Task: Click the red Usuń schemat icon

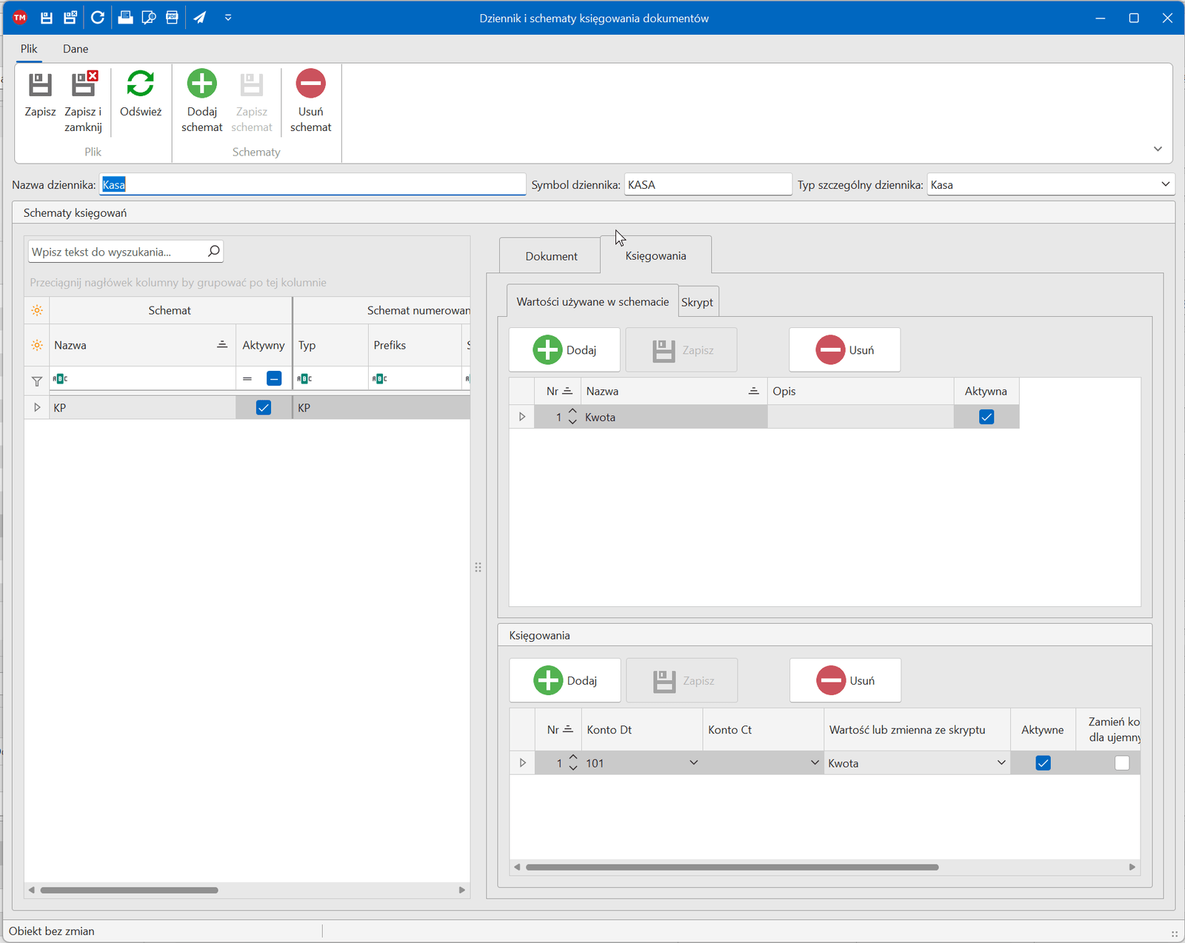Action: click(310, 84)
